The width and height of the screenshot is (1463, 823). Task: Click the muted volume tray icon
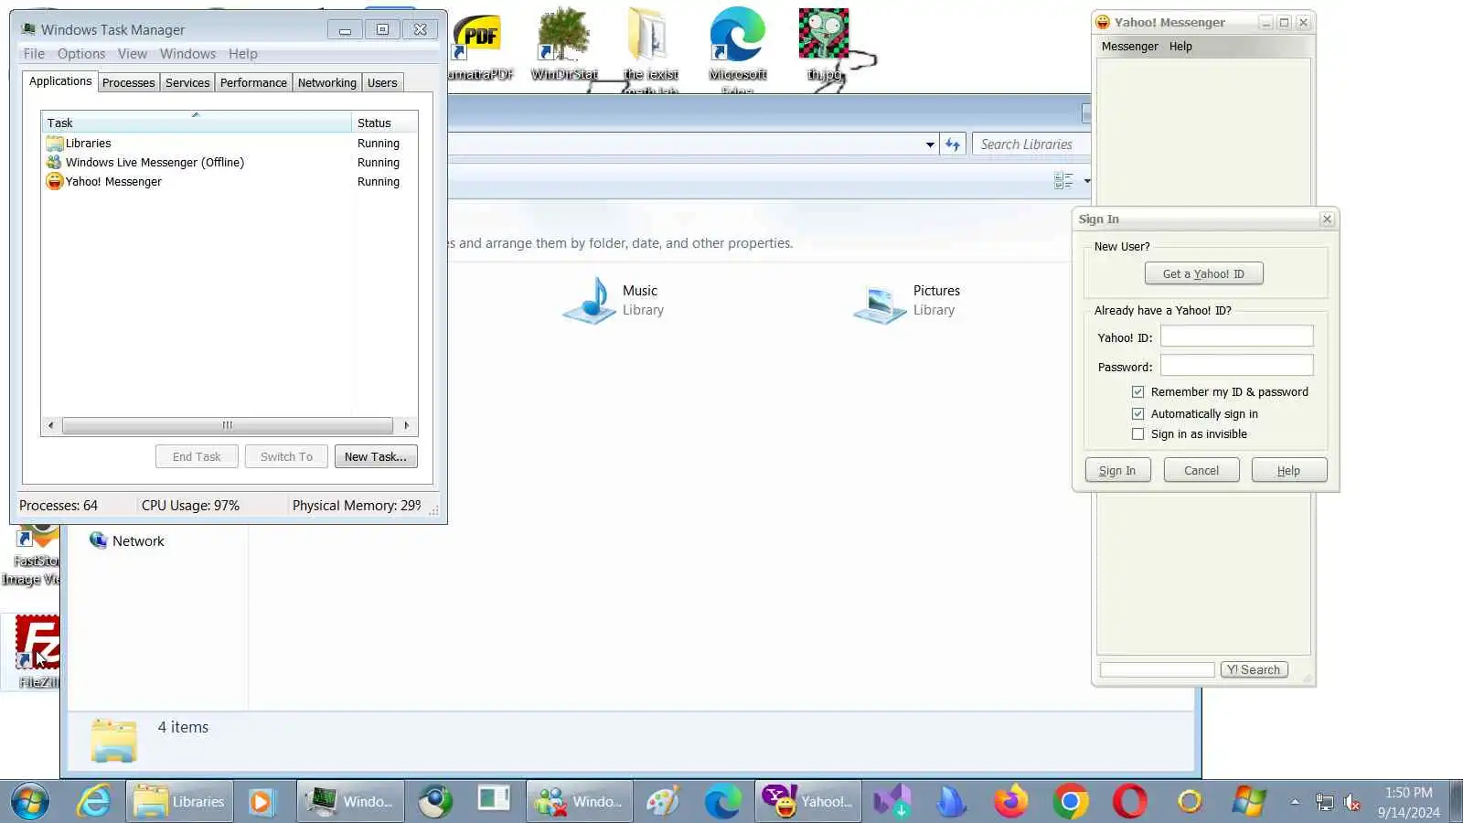1351,803
